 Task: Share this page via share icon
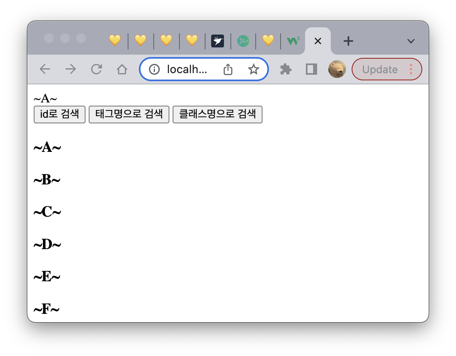click(228, 69)
